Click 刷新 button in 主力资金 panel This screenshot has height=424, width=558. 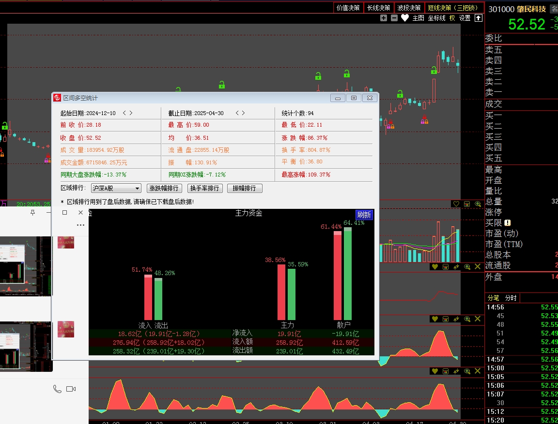[364, 215]
